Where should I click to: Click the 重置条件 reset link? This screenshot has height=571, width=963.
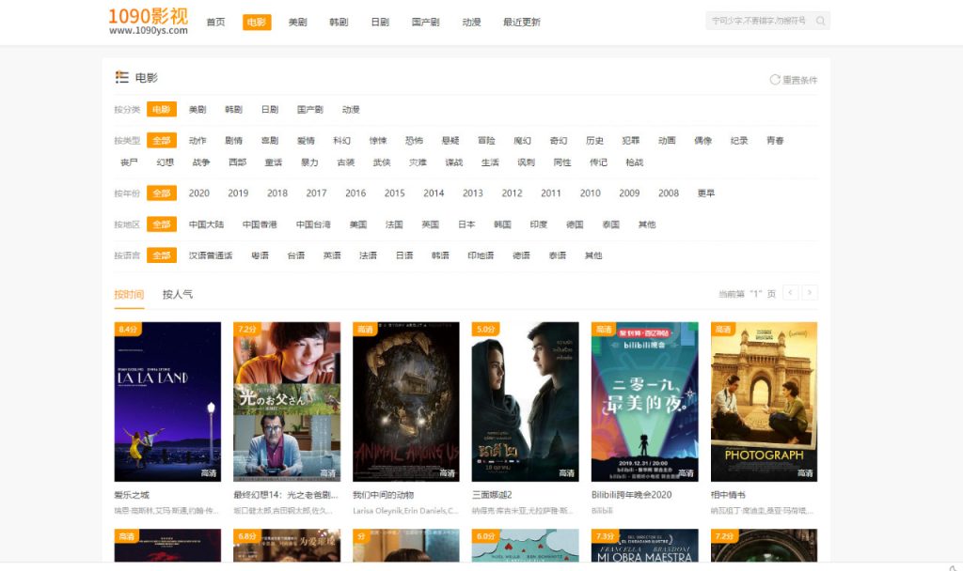[799, 80]
